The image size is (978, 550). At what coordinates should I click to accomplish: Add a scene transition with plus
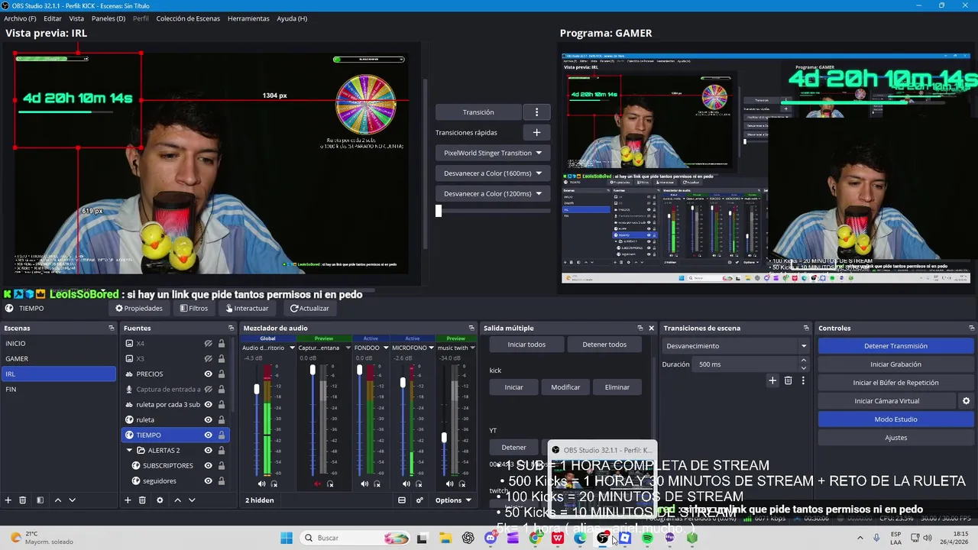click(x=772, y=380)
